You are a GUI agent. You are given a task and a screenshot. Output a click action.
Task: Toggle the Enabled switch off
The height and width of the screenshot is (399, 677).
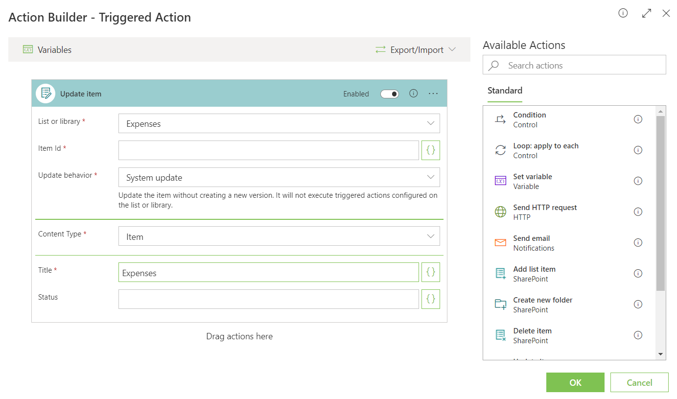[x=390, y=94]
